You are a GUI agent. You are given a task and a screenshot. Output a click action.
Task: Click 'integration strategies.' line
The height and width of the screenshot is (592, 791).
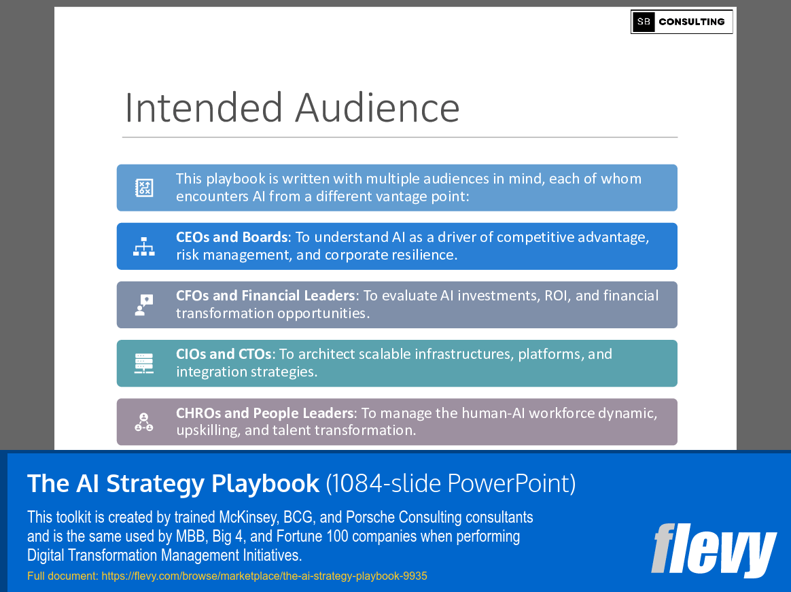247,372
